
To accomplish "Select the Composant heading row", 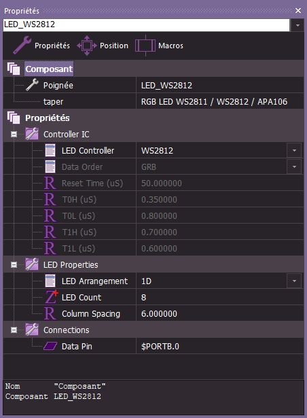I will point(153,69).
